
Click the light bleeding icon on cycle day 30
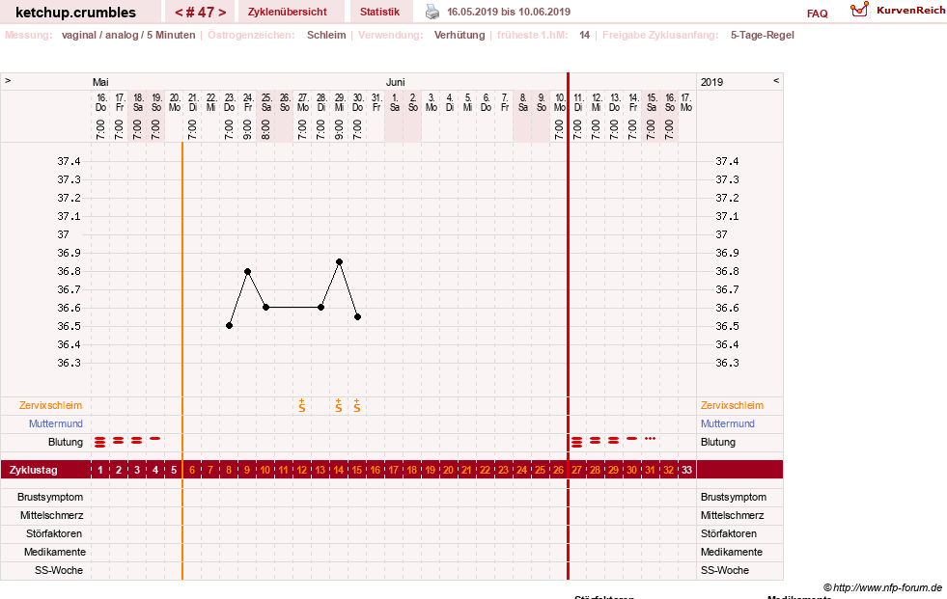631,439
